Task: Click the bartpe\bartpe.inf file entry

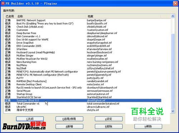Action: (96, 20)
